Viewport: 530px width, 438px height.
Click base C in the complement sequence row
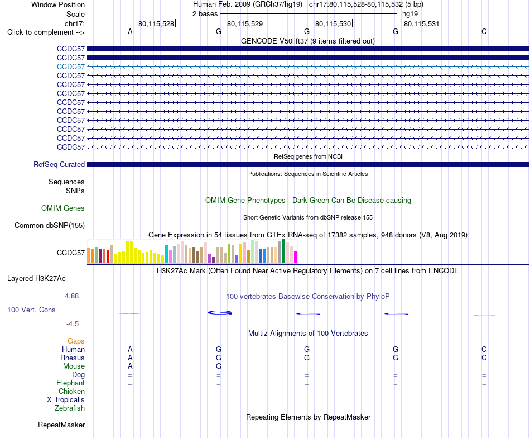[x=484, y=31]
